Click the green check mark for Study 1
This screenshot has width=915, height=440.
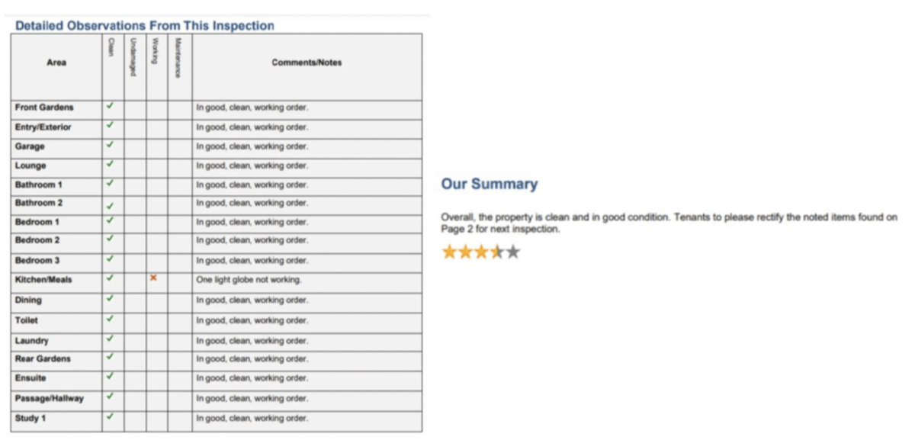tap(110, 416)
